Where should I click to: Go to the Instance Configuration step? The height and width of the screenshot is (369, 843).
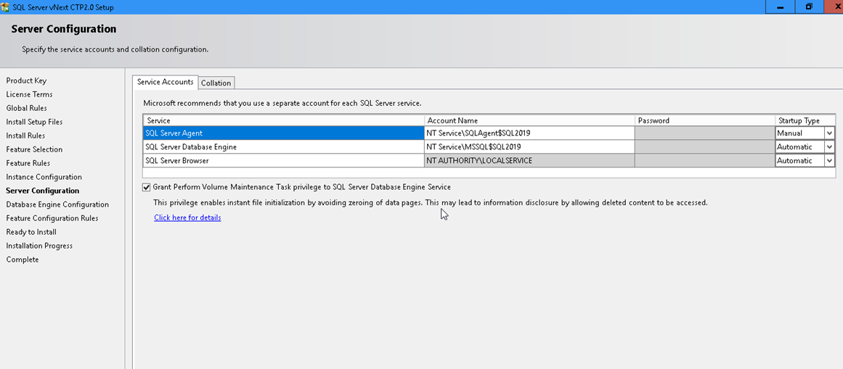coord(44,177)
